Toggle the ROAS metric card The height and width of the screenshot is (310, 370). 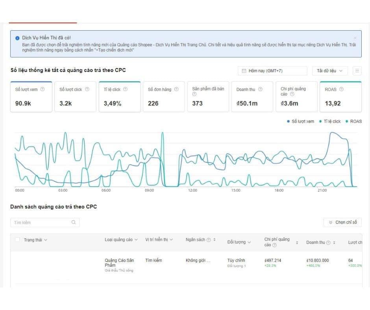tap(340, 97)
